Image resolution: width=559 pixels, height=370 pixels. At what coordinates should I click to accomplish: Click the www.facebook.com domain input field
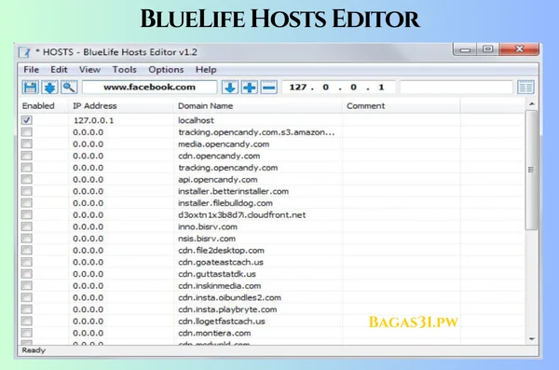tap(149, 87)
